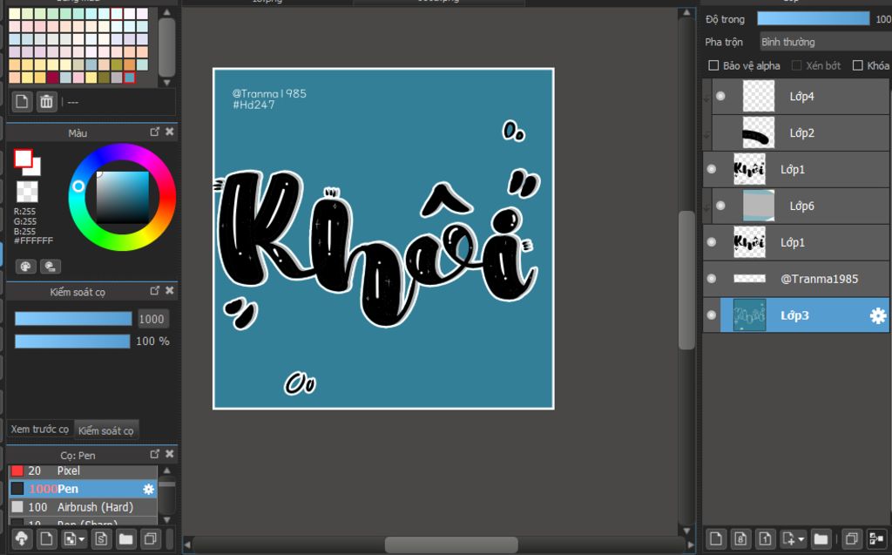Image resolution: width=892 pixels, height=555 pixels.
Task: Switch to Kiểm soát cọ tab
Action: tap(106, 430)
